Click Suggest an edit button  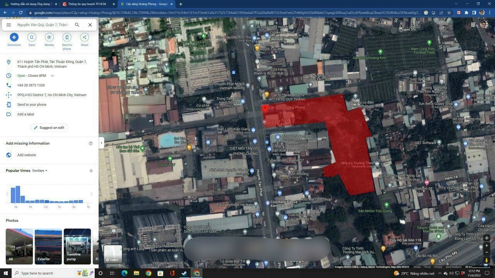click(x=49, y=127)
